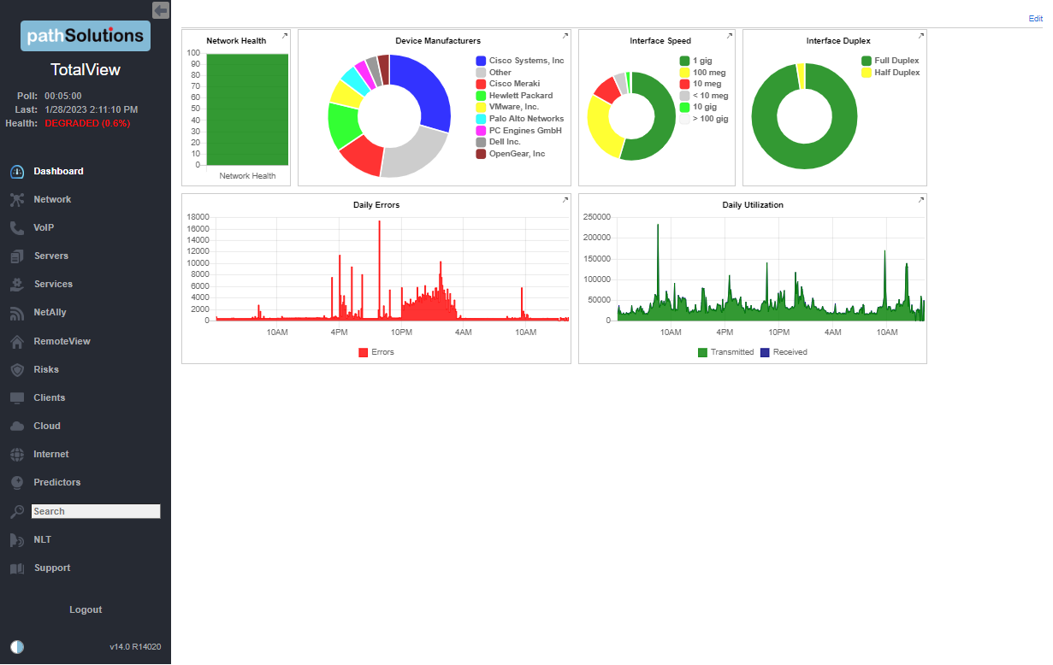Click the Edit link at top right
Image resolution: width=1053 pixels, height=665 pixels.
[1035, 18]
